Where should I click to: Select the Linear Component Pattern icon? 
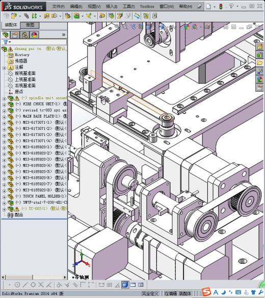[35, 16]
